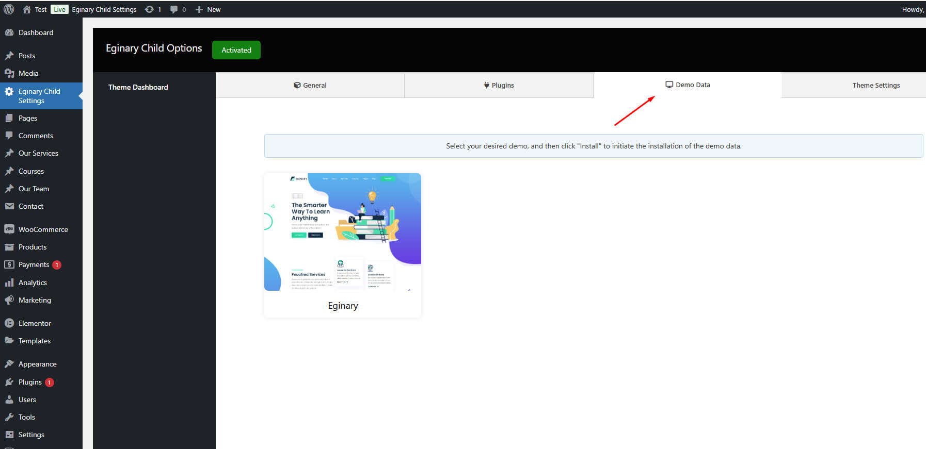Click the Products box icon
The height and width of the screenshot is (449, 926).
coord(9,247)
